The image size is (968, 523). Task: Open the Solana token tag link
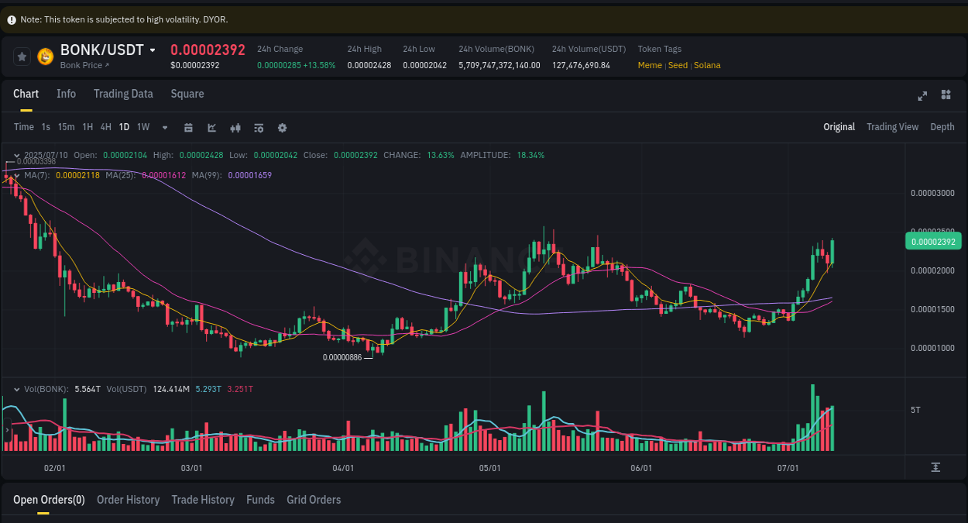(x=707, y=65)
